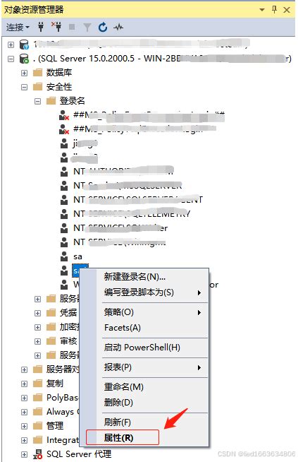Viewport: 298px width, 462px height.
Task: Collapse the 登录名 folder node
Action: click(x=37, y=101)
